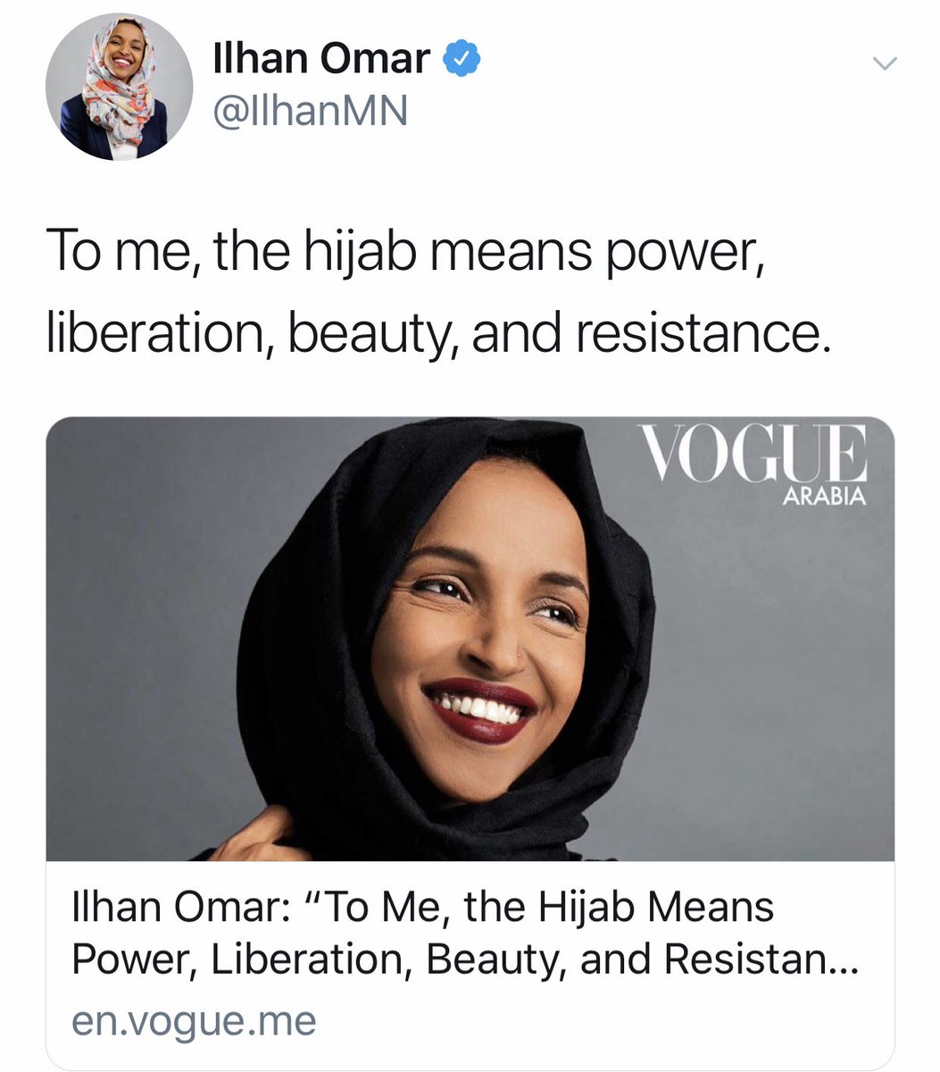Open the Vogue article preview image
Screen dimensions: 940x1072
470,638
